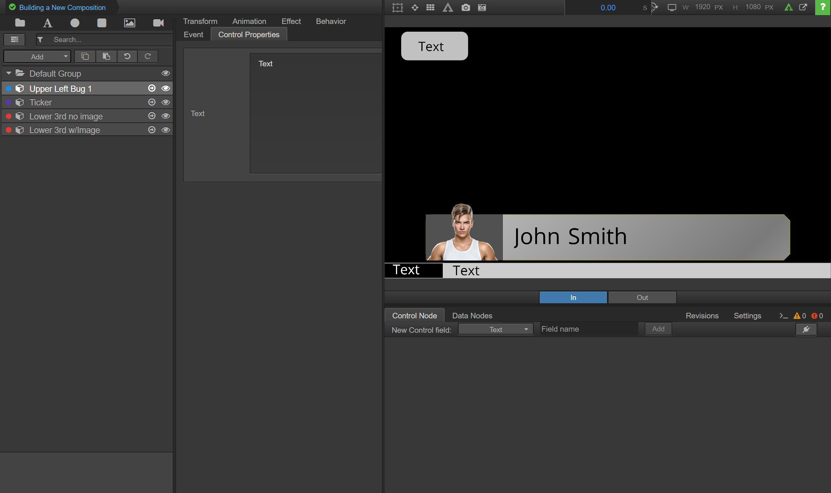The height and width of the screenshot is (493, 831).
Task: Open the Data Nodes tab
Action: coord(472,316)
